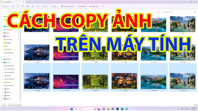This screenshot has height=111, width=198.
Task: Click the Rename icon in toolbar
Action: 28,6
